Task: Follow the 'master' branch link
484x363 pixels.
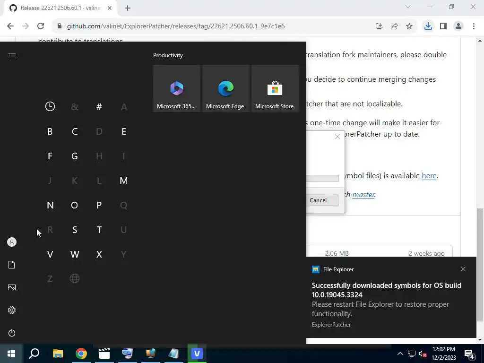Action: point(363,195)
